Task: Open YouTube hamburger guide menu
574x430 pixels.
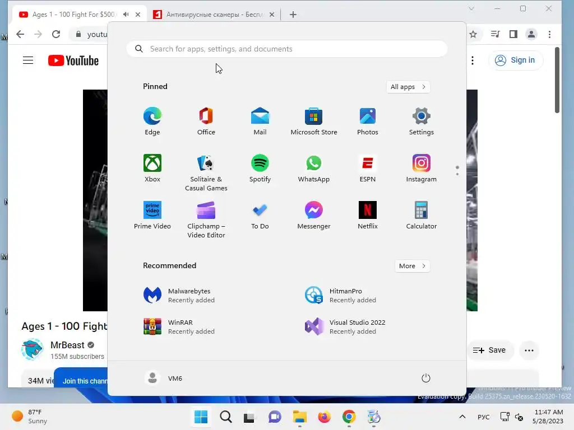Action: (x=28, y=60)
